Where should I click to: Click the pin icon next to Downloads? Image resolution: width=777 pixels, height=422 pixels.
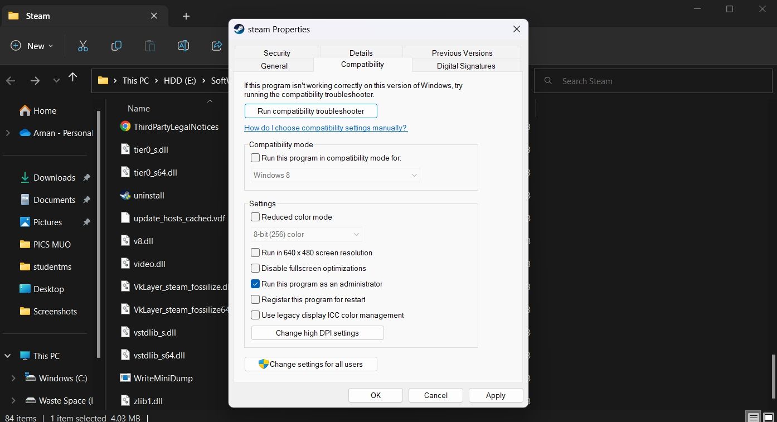(x=86, y=177)
